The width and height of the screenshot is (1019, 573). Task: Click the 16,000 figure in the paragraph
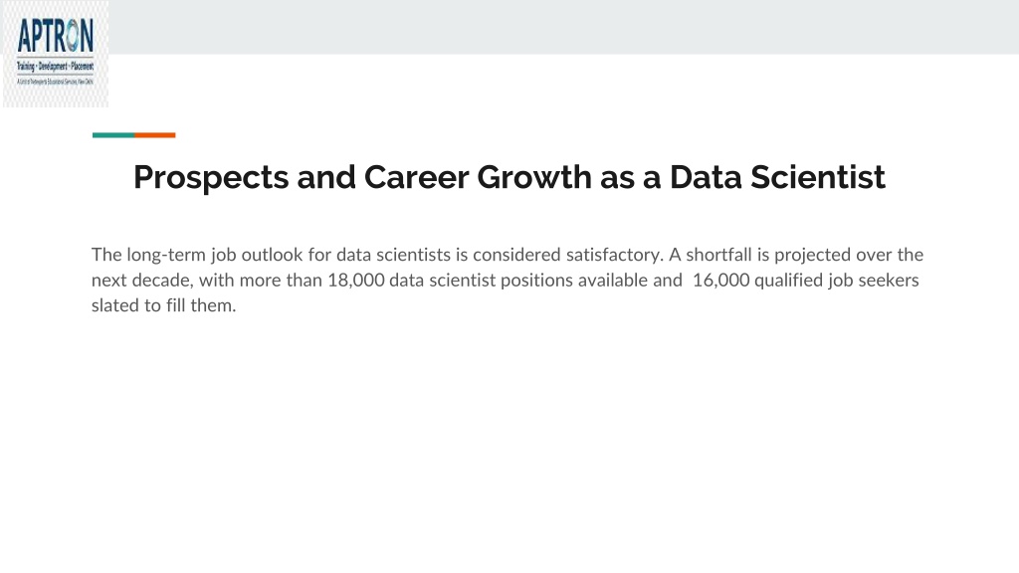click(x=720, y=280)
